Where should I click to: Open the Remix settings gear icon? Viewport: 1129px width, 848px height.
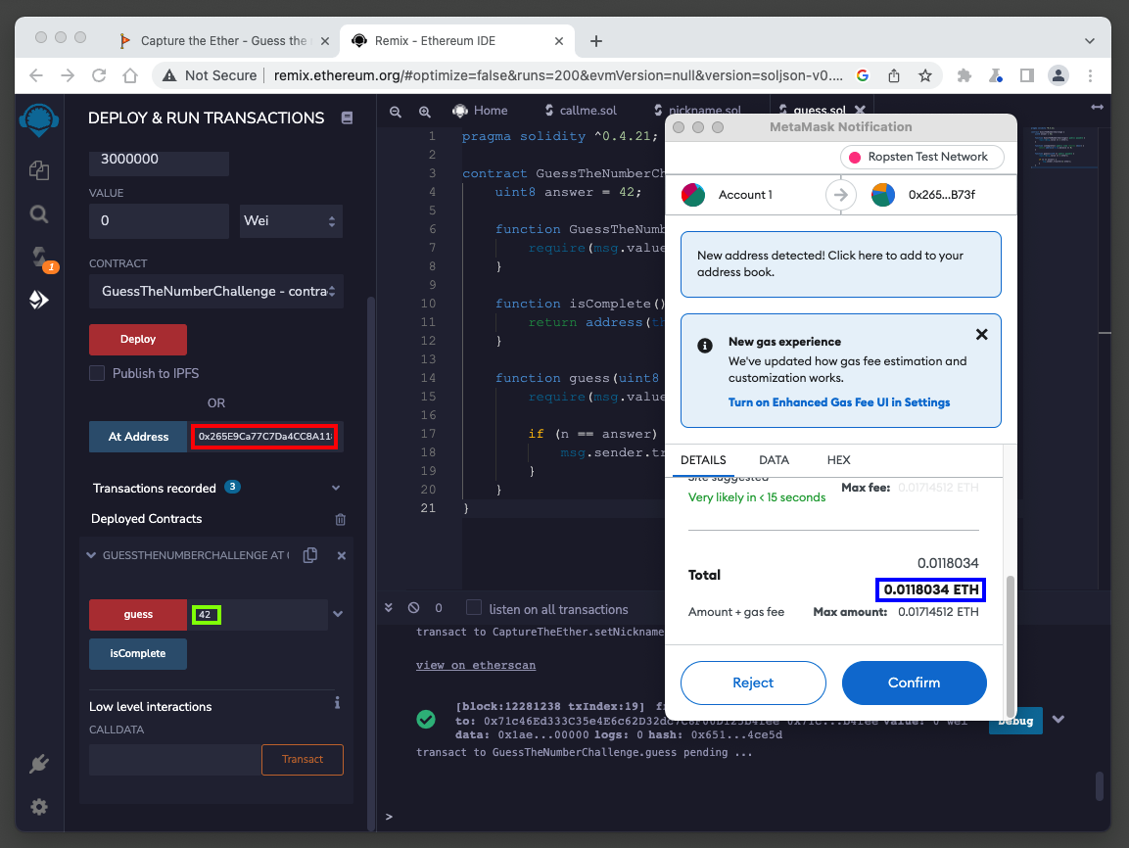(39, 807)
